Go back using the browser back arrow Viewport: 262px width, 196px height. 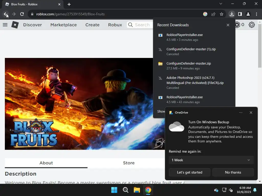tap(6, 14)
